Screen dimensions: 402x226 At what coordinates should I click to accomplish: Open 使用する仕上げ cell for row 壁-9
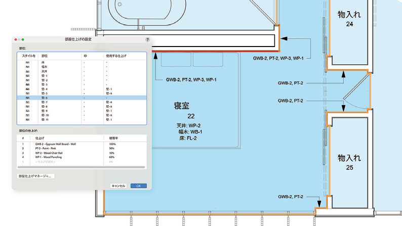(x=109, y=111)
